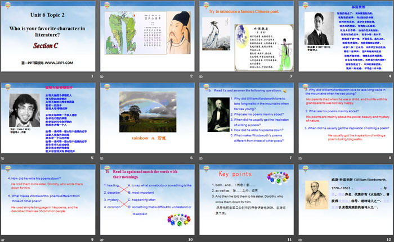Click the slide number label '2'
This screenshot has height=242, width=394.
tap(191, 76)
